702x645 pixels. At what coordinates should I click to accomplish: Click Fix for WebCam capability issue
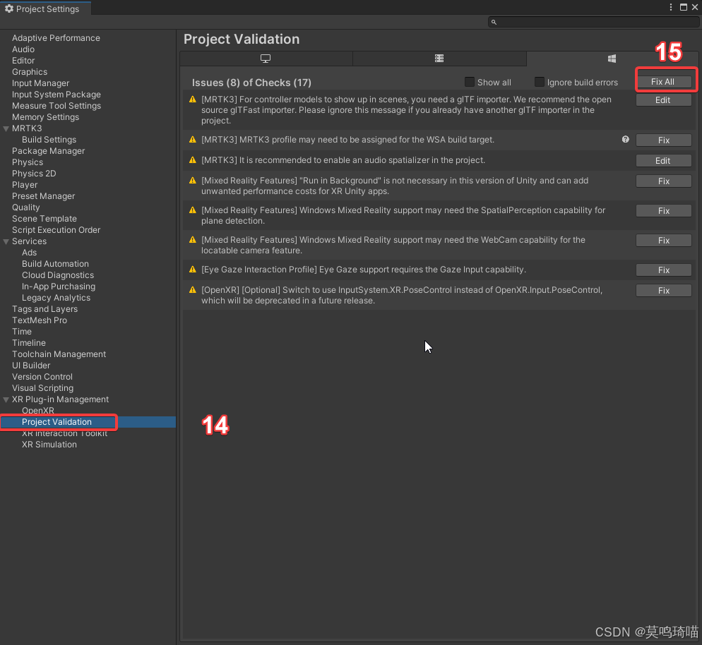[663, 241]
